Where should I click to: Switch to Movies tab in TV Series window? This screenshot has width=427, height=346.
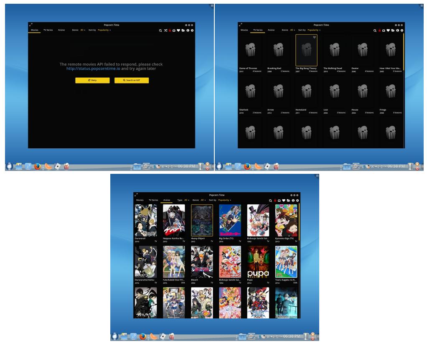tap(244, 30)
